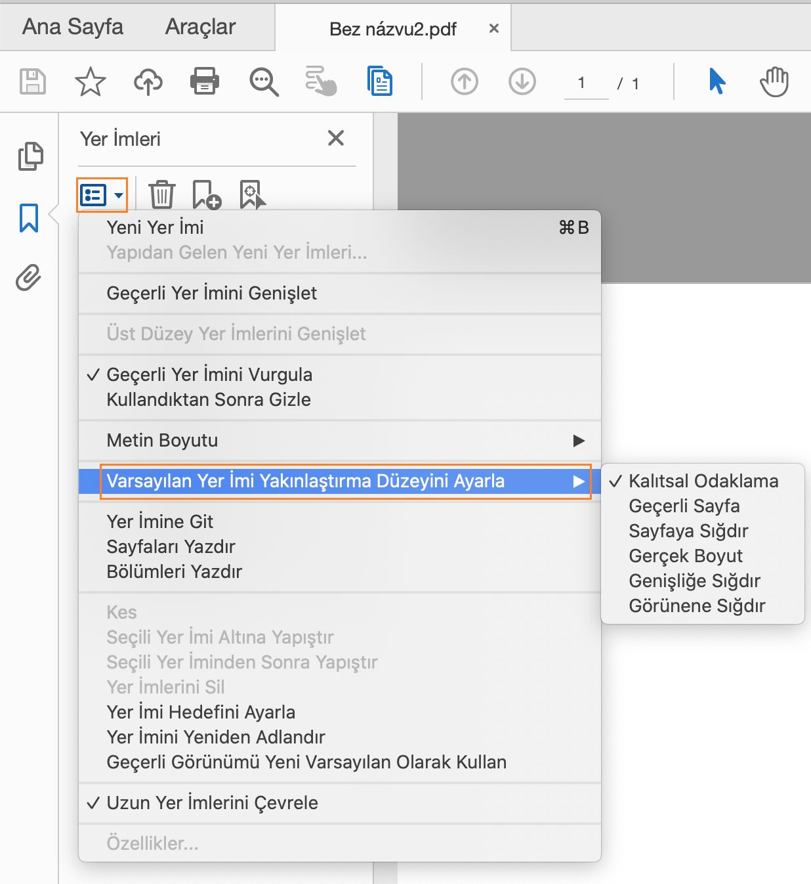Go to previous page arrow
The image size is (811, 884).
point(465,82)
